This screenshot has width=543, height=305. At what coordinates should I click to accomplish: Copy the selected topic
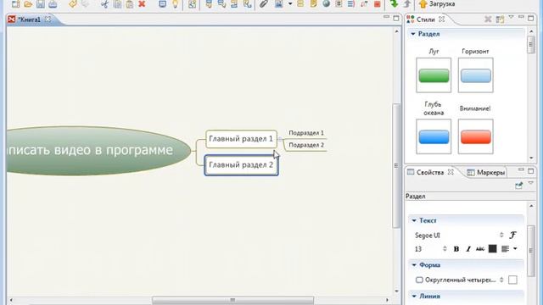(117, 4)
